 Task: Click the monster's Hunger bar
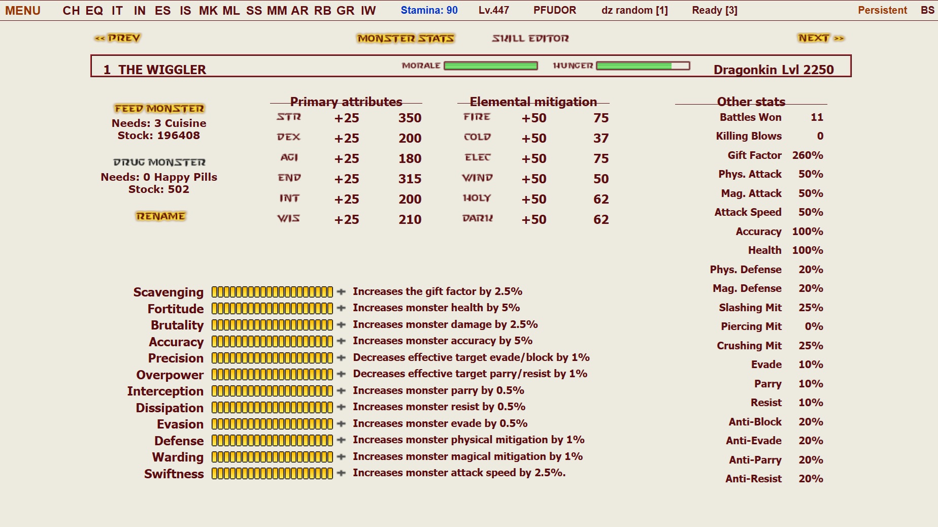[643, 66]
